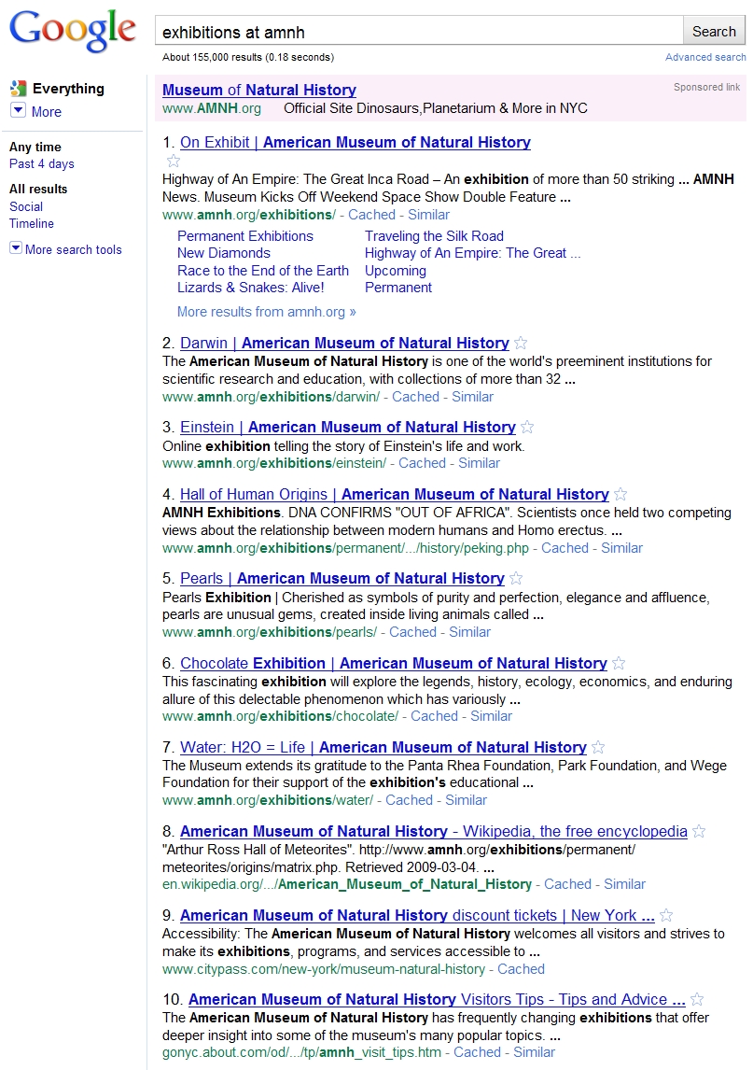Open Cached link for Wikipedia result

pos(567,883)
